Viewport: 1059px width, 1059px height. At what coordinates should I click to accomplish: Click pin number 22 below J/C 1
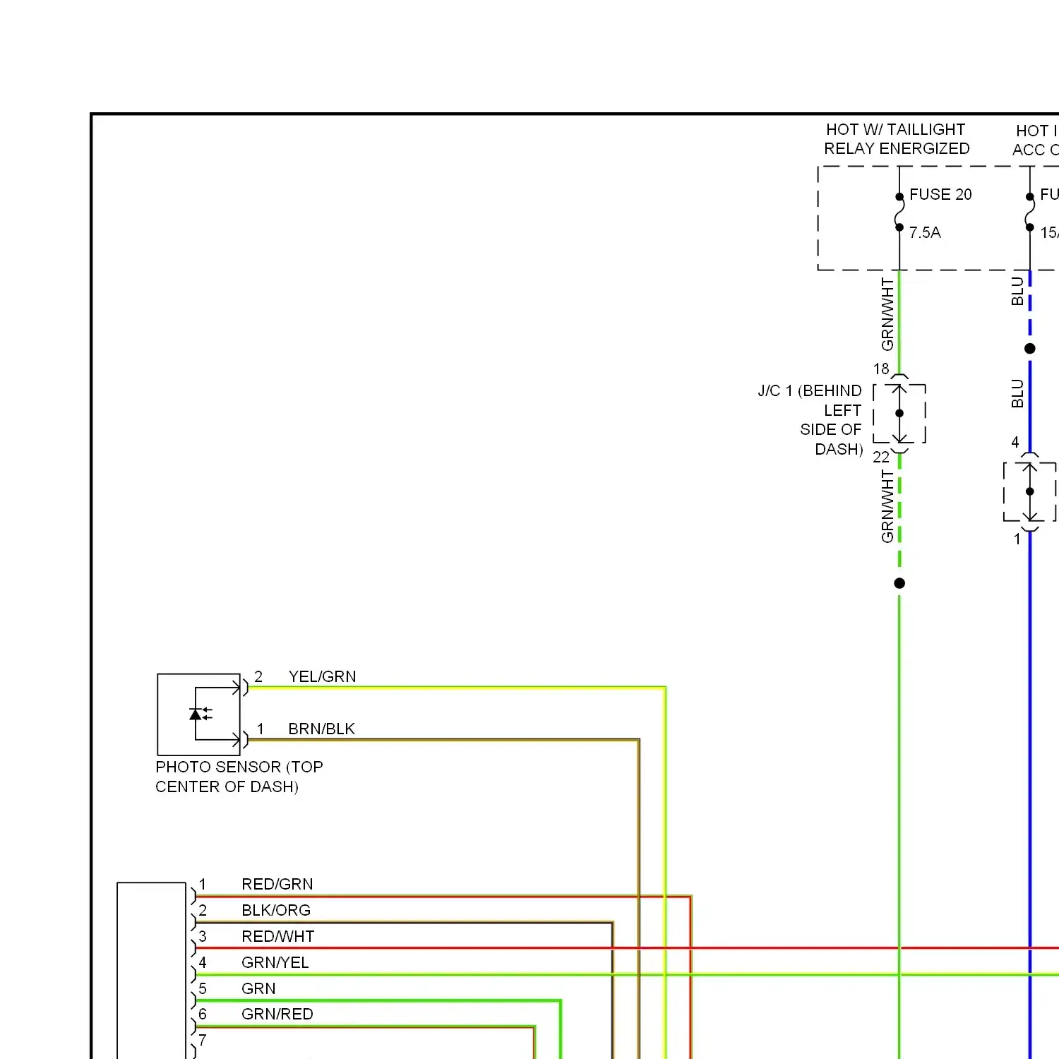pos(881,457)
